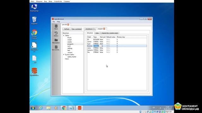Close the program table tab
Viewport: 202px width, 113px height.
click(x=104, y=29)
